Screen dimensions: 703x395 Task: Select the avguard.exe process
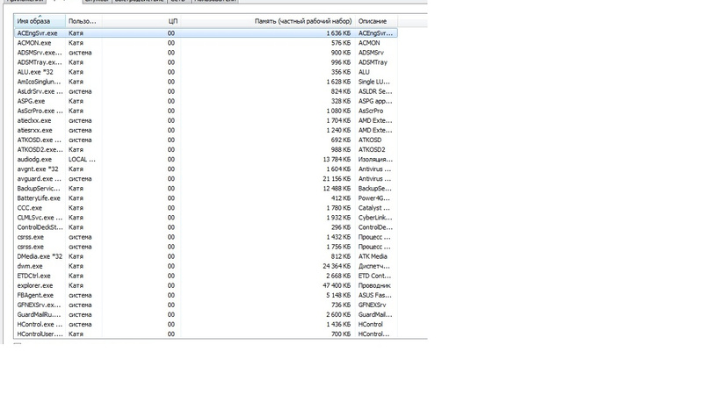[206, 179]
